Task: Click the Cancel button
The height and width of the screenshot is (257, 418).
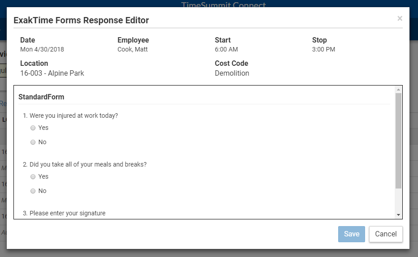Action: pos(386,234)
